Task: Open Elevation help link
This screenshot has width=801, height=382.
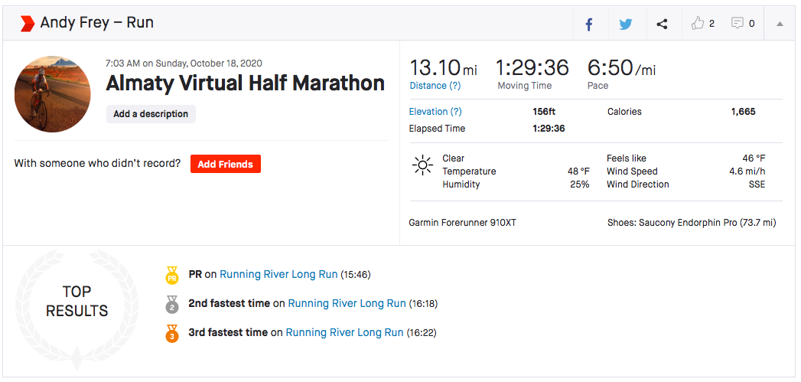Action: (x=435, y=112)
